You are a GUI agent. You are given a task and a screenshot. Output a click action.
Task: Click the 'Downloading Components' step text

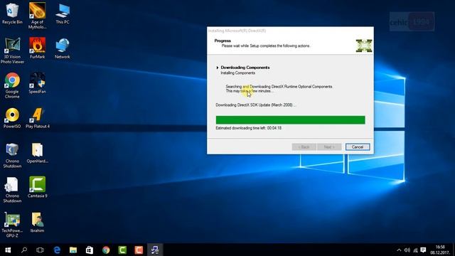(245, 68)
